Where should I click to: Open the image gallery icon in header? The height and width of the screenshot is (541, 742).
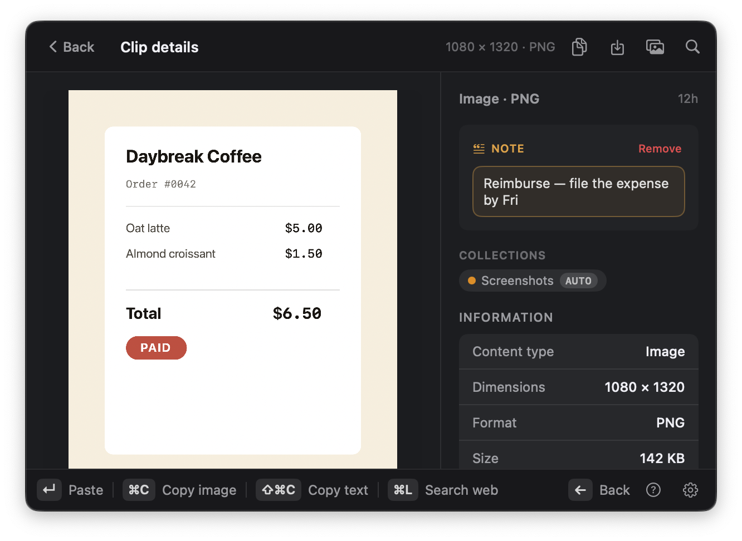pos(655,47)
